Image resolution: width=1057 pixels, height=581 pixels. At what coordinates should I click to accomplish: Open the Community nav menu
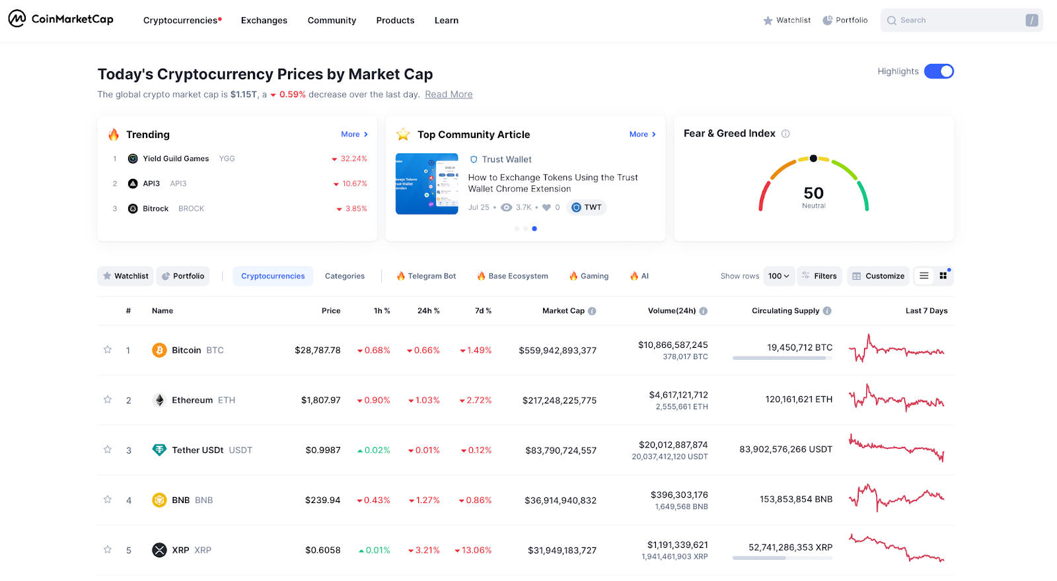click(332, 20)
